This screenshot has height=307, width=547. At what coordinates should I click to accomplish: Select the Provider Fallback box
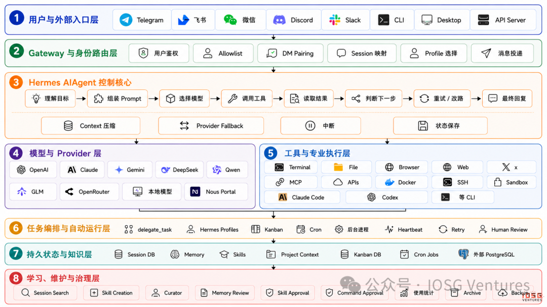pyautogui.click(x=211, y=126)
